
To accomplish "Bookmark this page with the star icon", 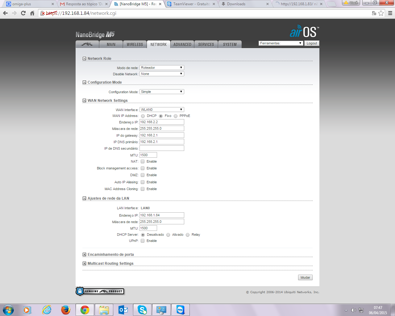I will coord(381,13).
